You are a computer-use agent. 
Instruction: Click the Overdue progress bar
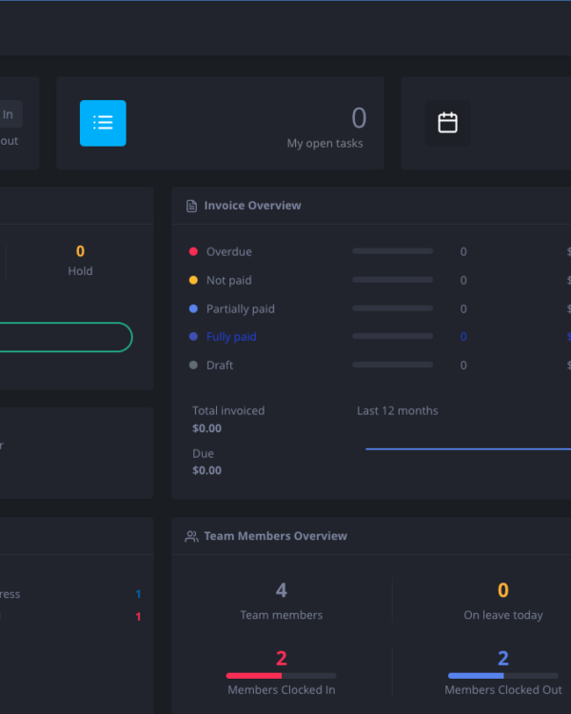pyautogui.click(x=392, y=251)
